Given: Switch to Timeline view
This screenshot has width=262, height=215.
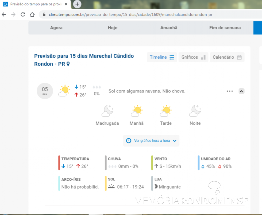Looking at the screenshot, I should coord(162,57).
